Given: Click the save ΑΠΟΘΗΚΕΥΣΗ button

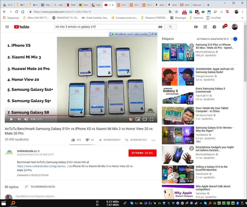Looking at the screenshot, I should 136,140.
